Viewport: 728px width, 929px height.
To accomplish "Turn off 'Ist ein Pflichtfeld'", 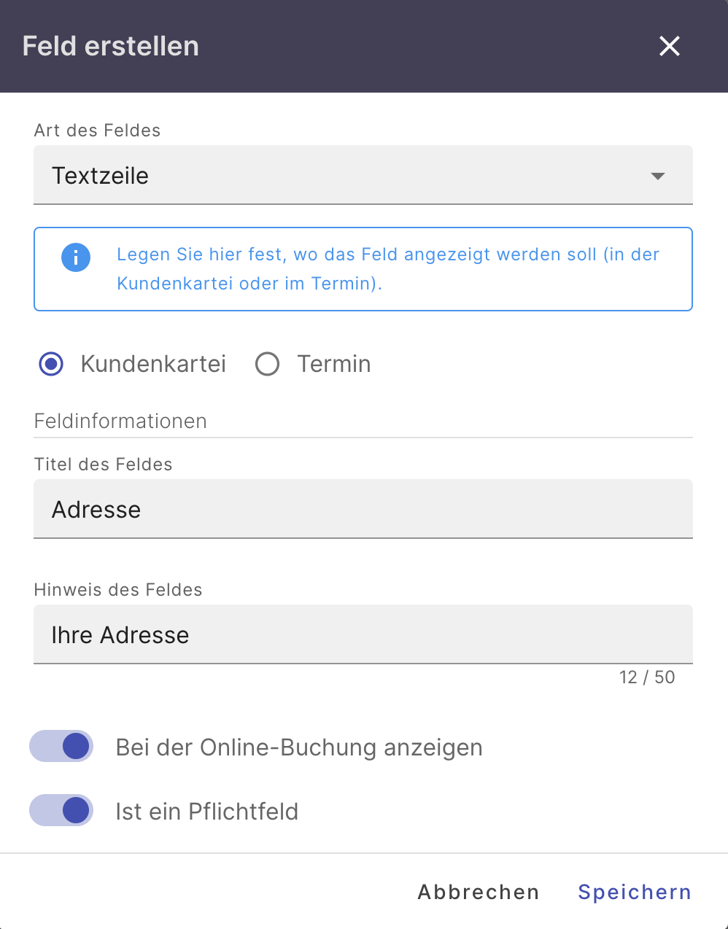I will pyautogui.click(x=61, y=810).
